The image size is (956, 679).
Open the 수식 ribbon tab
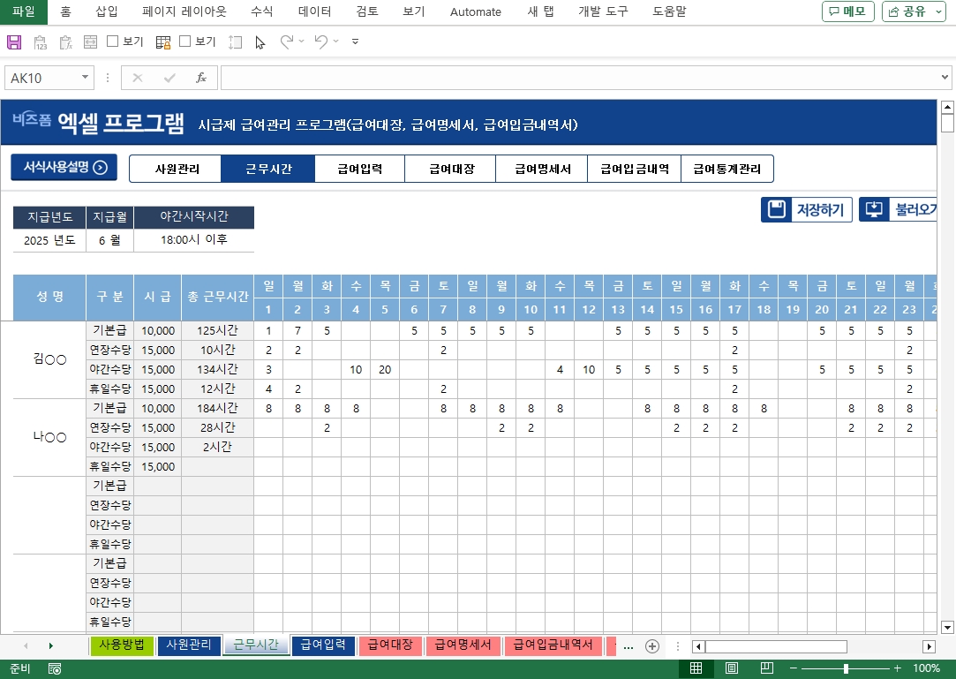[261, 11]
